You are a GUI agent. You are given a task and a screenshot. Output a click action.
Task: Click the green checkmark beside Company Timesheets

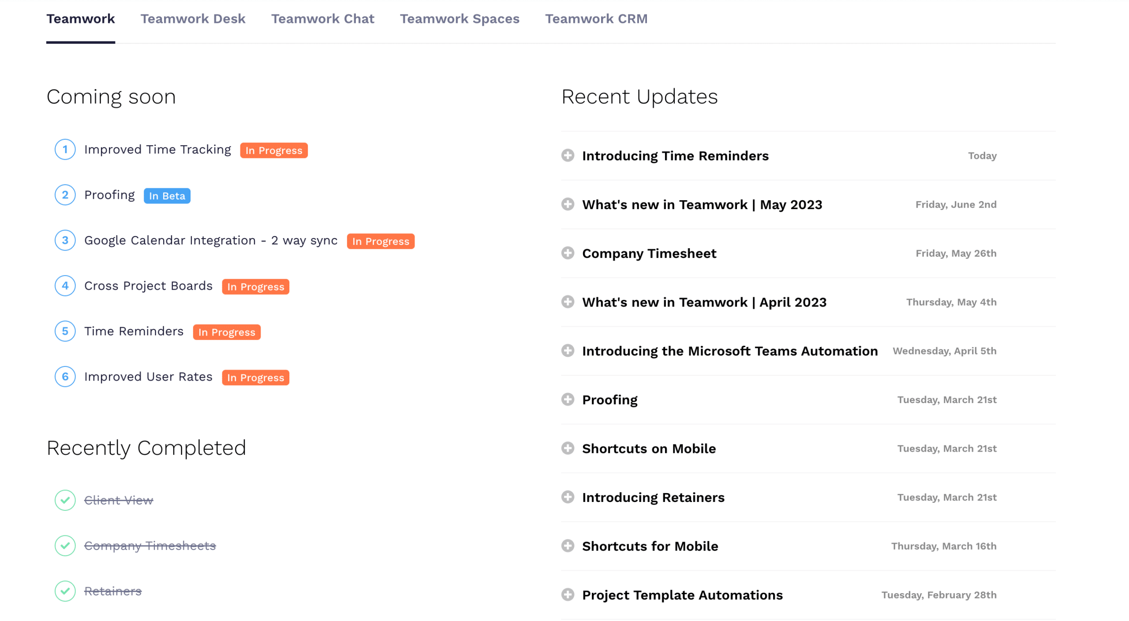(65, 546)
